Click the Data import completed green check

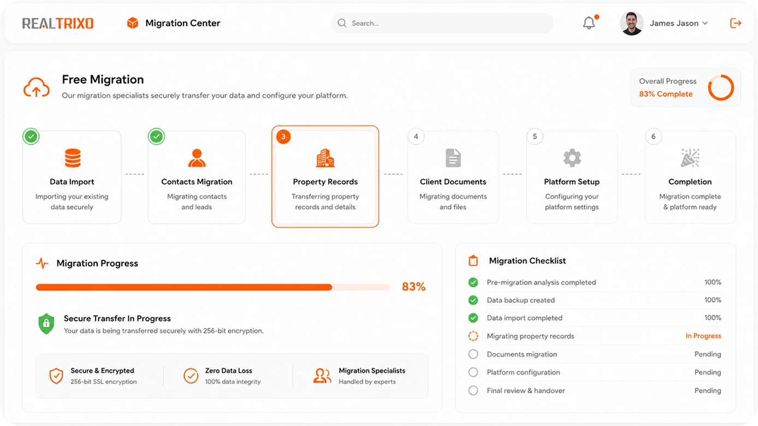pos(473,318)
